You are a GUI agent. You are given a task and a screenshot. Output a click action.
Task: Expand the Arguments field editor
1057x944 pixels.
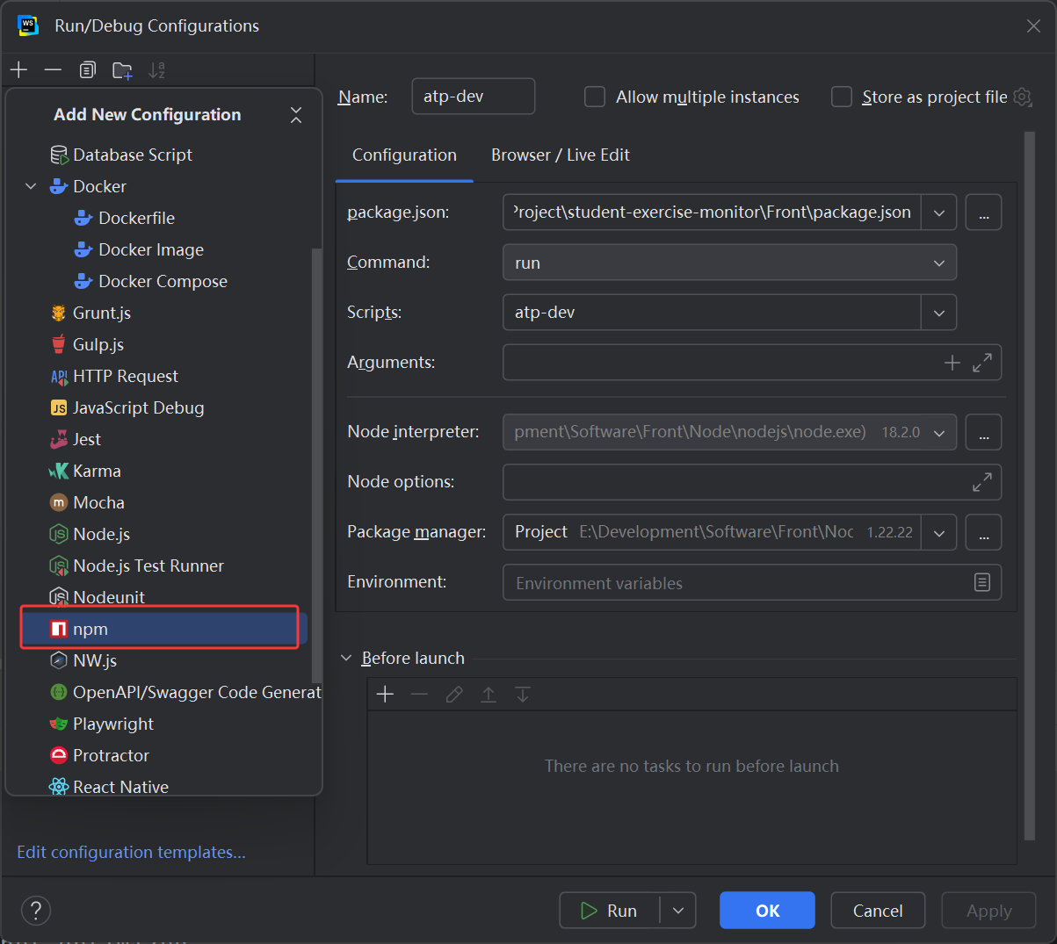982,363
